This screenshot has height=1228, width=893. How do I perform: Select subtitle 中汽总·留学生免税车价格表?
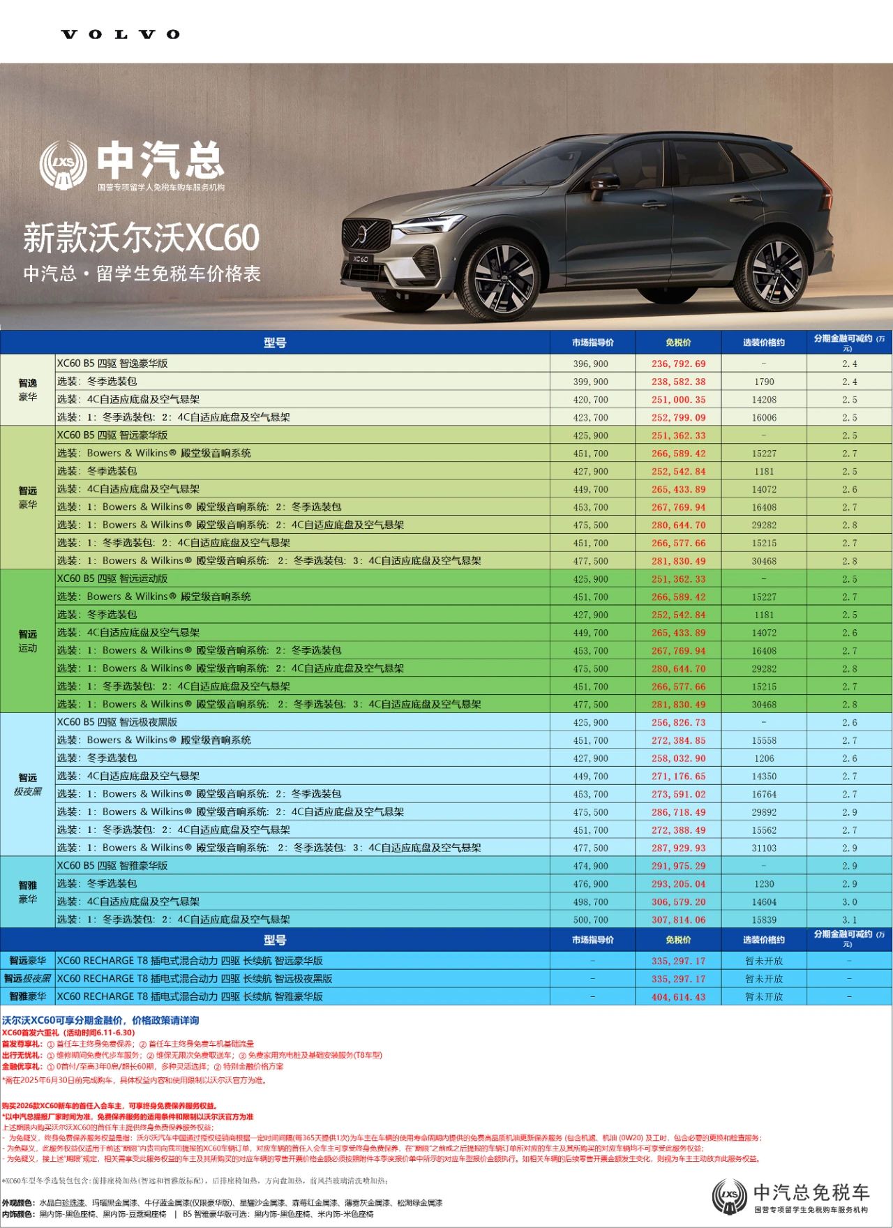142,274
